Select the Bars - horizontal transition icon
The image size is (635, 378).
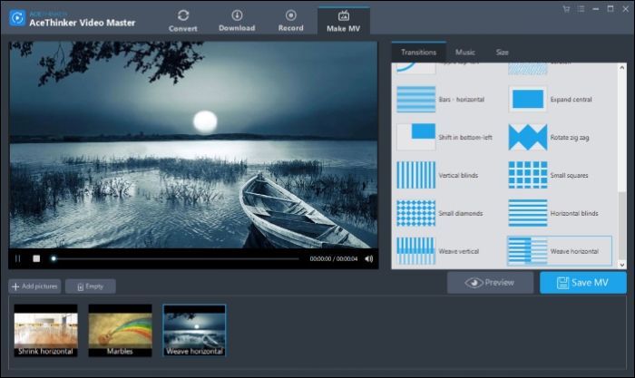pyautogui.click(x=416, y=99)
